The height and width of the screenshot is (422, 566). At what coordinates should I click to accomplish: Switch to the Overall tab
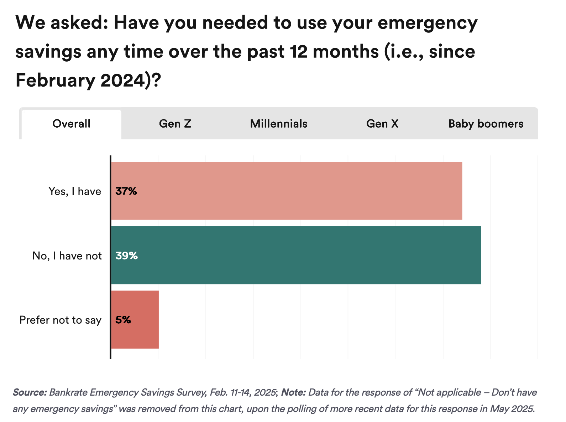click(x=71, y=124)
